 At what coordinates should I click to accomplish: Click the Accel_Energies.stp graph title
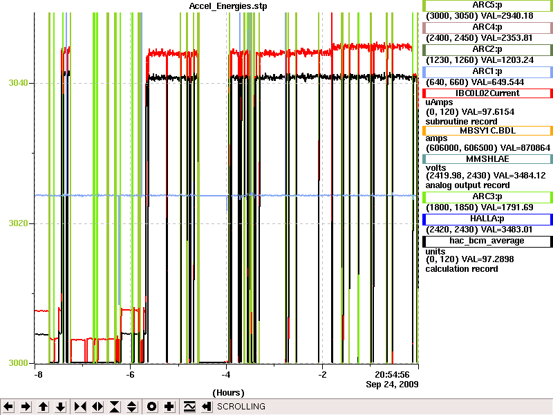coord(228,6)
